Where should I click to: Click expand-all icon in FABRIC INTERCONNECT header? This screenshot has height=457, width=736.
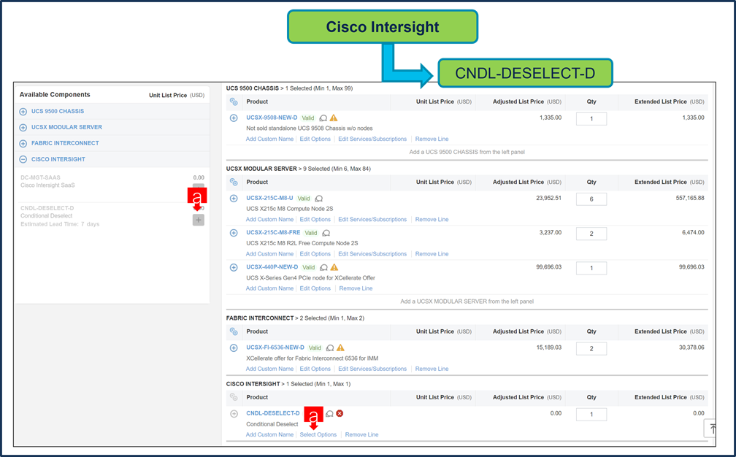coord(234,331)
